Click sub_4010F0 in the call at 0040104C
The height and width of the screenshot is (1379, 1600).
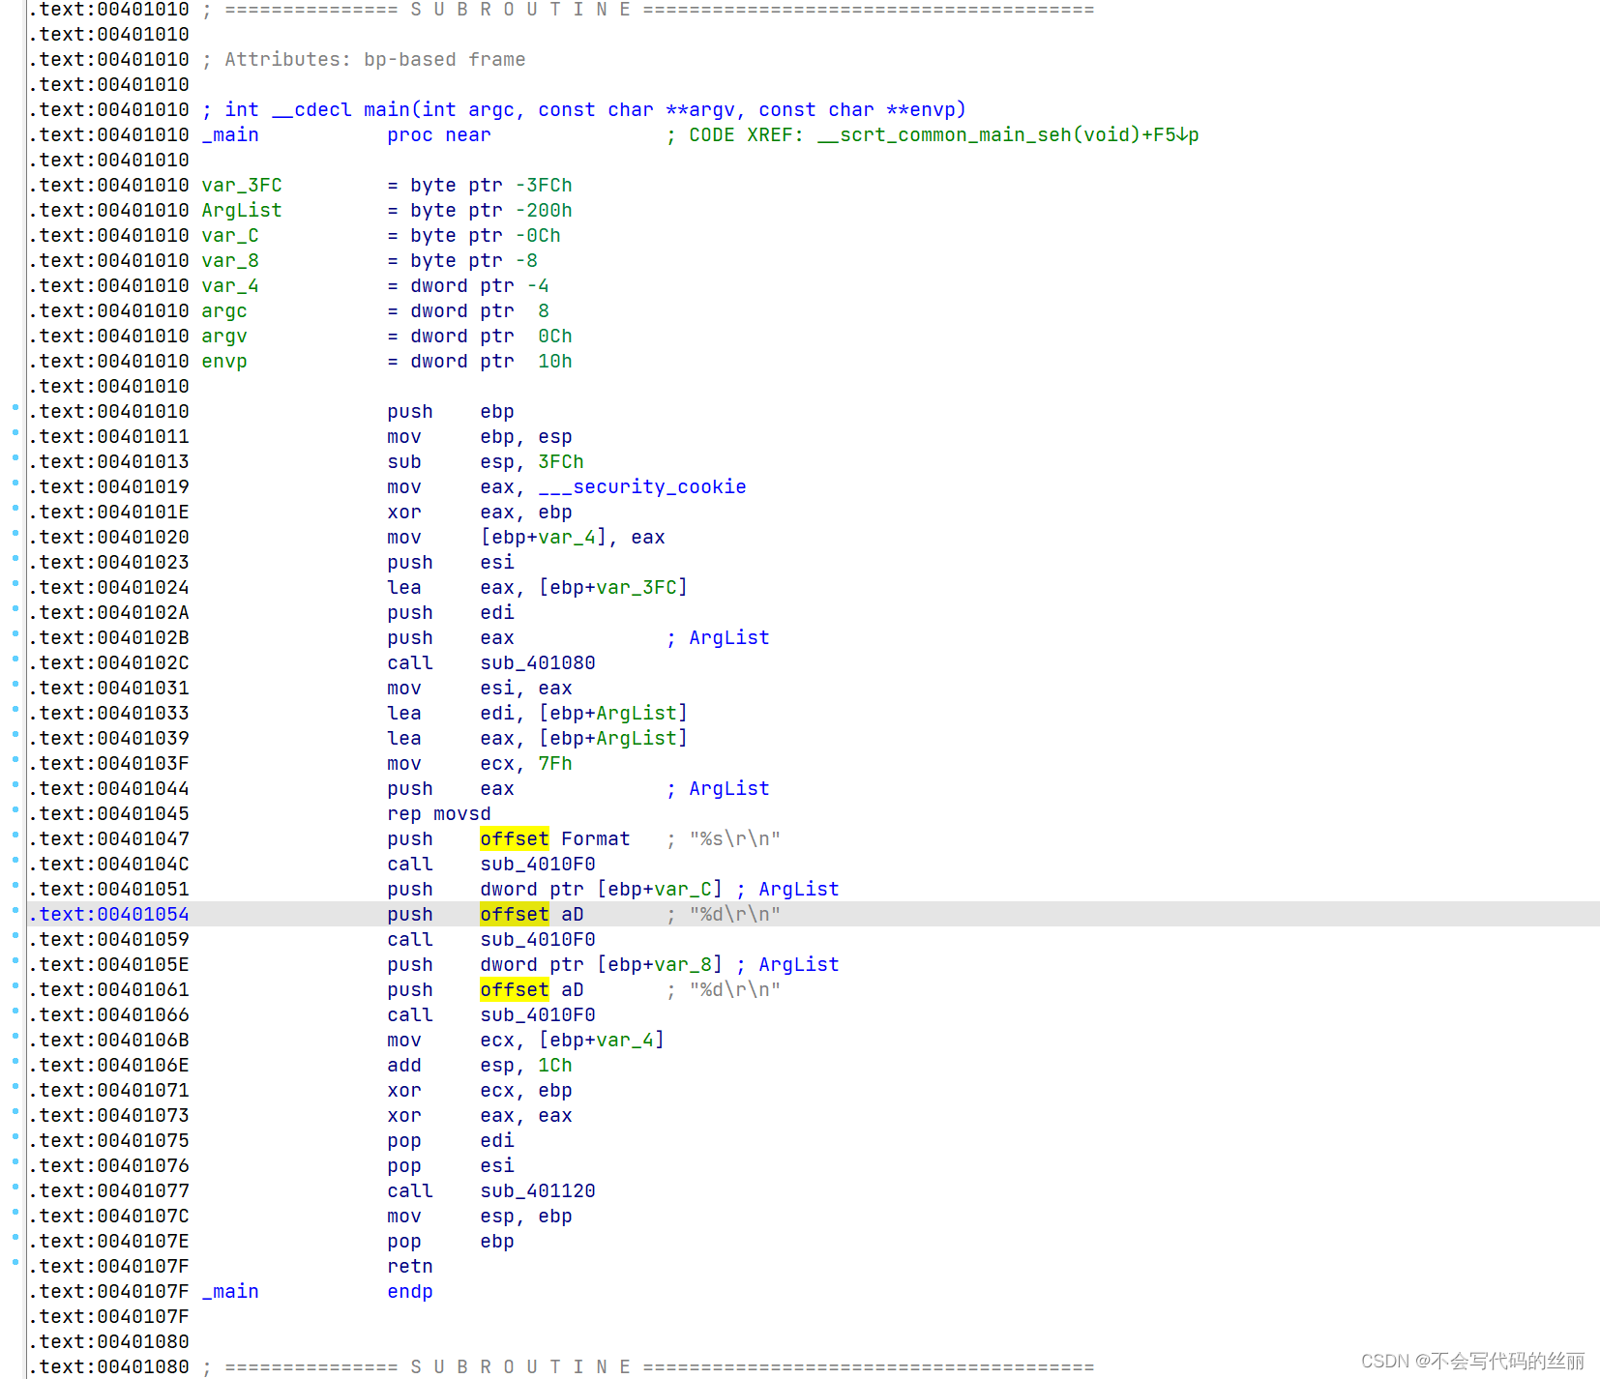pos(538,864)
